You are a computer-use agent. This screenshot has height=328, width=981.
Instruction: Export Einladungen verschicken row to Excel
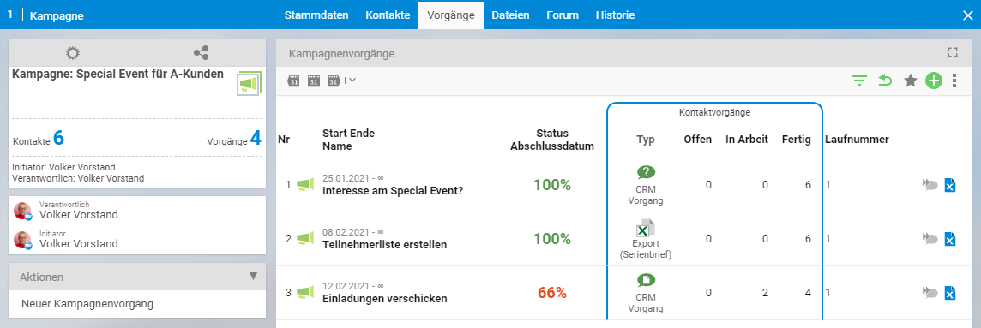[950, 292]
